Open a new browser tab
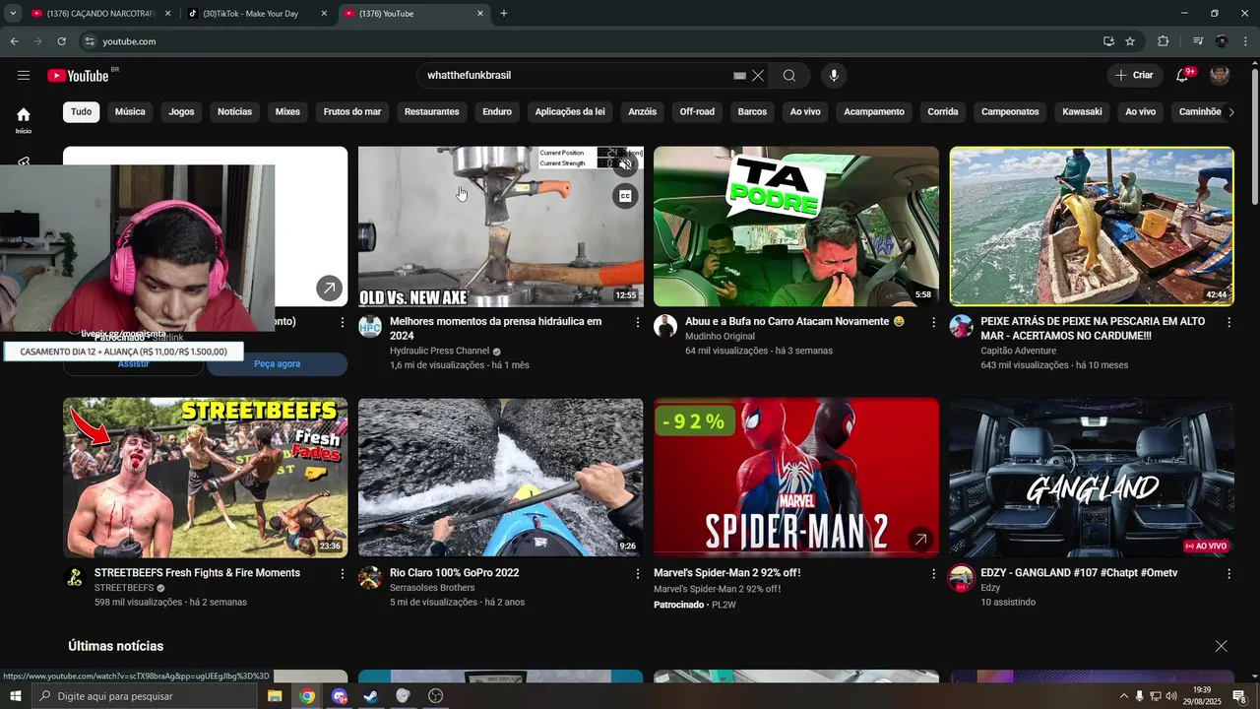The height and width of the screenshot is (709, 1260). (504, 14)
